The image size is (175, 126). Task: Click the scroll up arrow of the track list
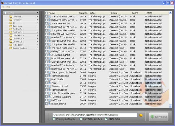[x=170, y=13]
